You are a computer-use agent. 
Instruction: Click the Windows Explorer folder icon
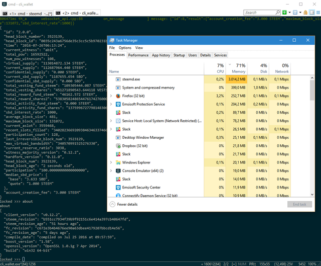pos(118,162)
